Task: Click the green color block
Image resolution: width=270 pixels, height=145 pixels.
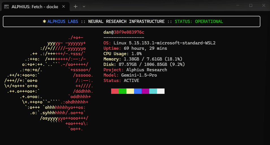Action: (x=122, y=91)
